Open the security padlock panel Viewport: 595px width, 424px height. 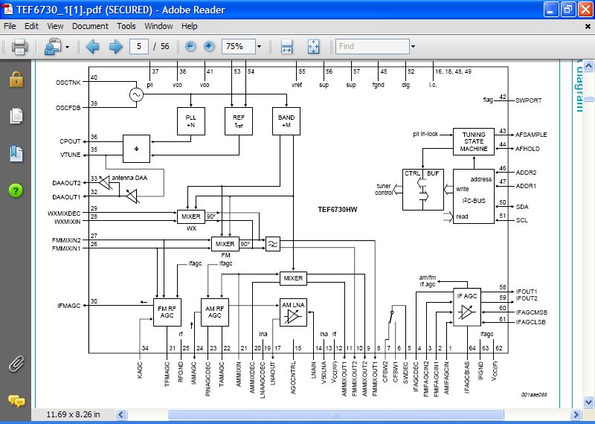(x=16, y=80)
